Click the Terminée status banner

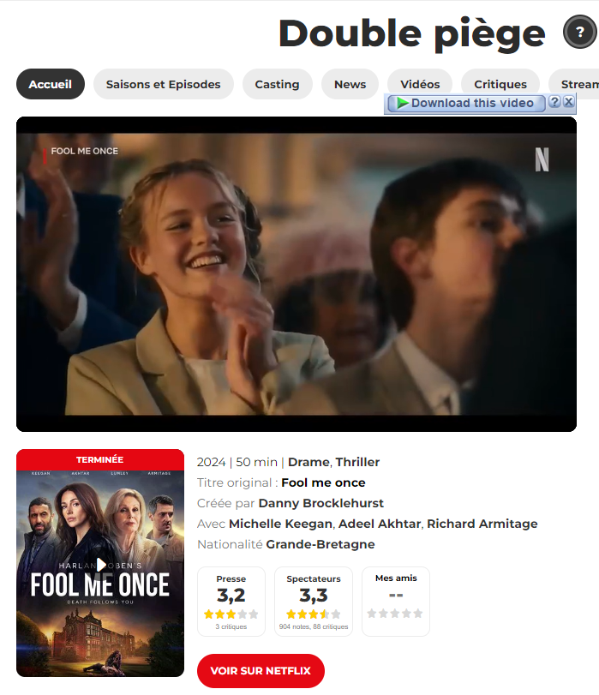100,459
